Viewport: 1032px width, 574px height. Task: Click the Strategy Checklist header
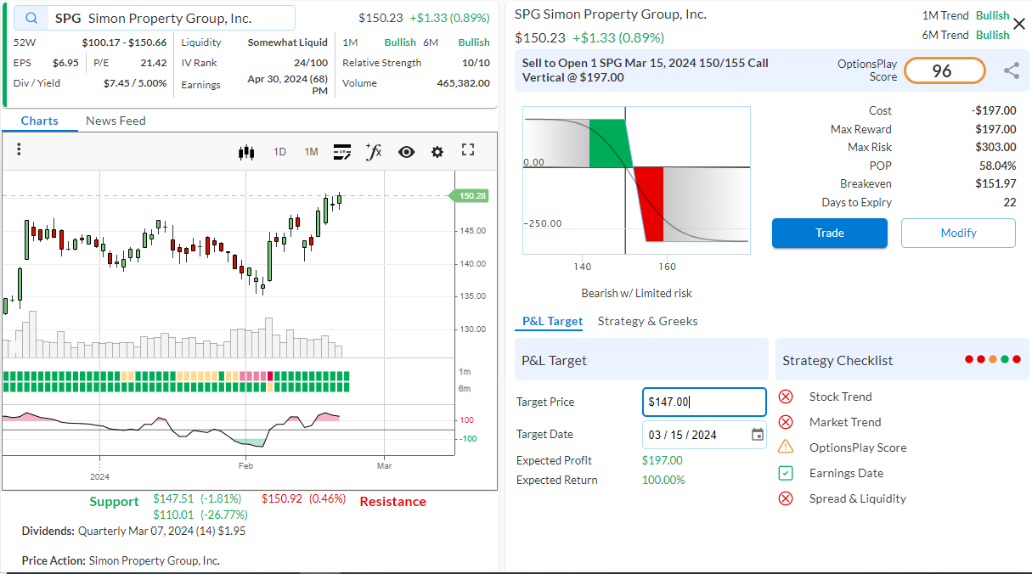click(x=901, y=360)
